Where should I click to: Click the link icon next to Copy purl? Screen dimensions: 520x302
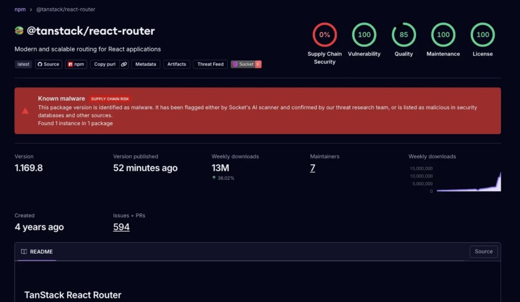pyautogui.click(x=124, y=64)
